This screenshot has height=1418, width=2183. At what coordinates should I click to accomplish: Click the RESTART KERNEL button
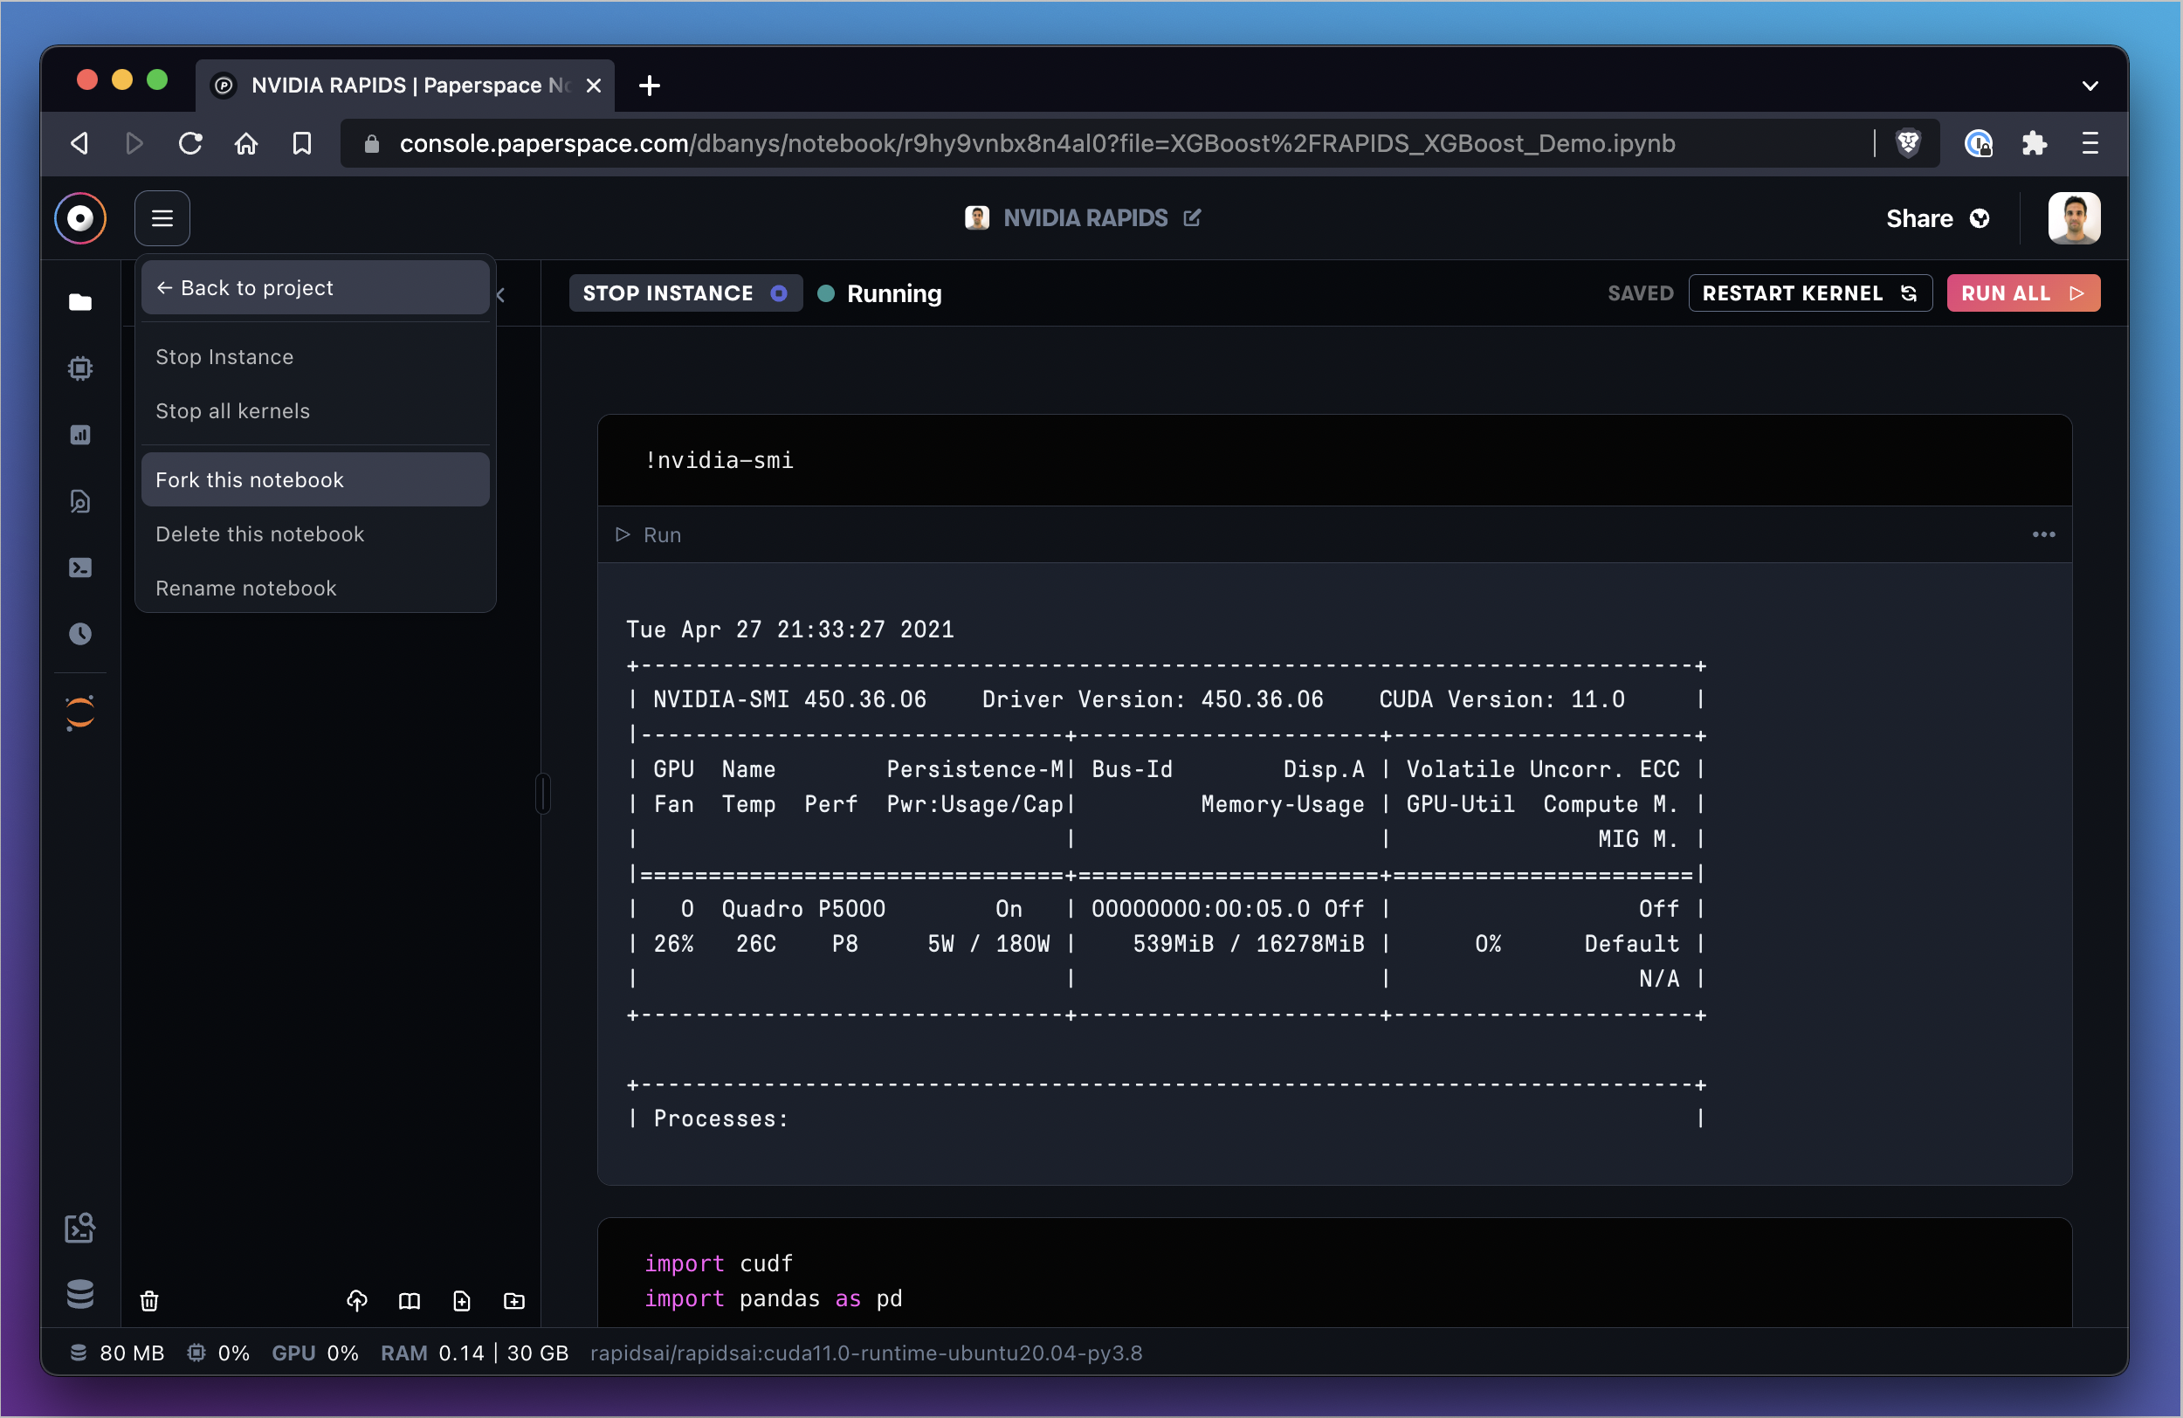pyautogui.click(x=1809, y=293)
